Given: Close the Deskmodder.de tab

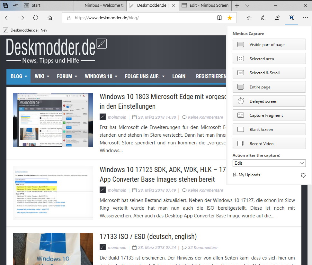Looking at the screenshot, I should click(x=174, y=5).
